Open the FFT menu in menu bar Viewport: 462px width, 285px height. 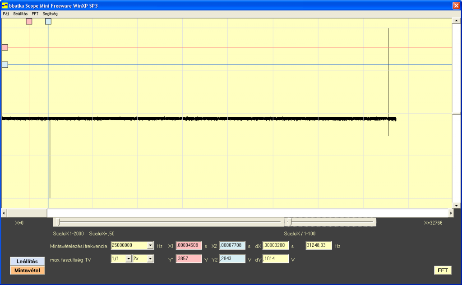coord(35,14)
